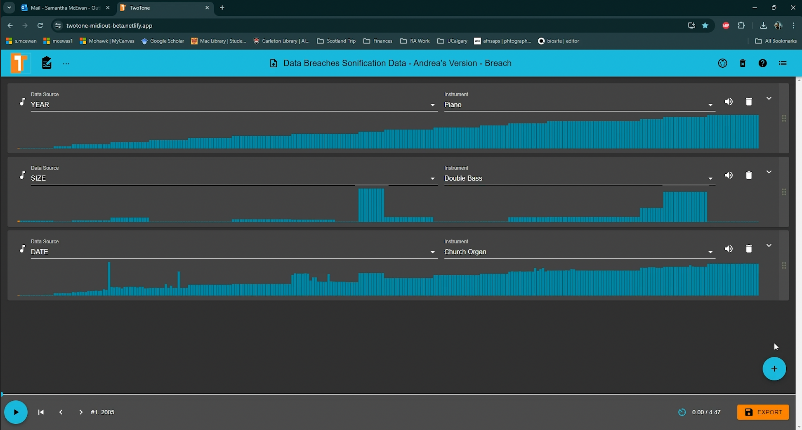Open the biosite | editor bookmark
Screen dimensions: 802x430
point(559,41)
